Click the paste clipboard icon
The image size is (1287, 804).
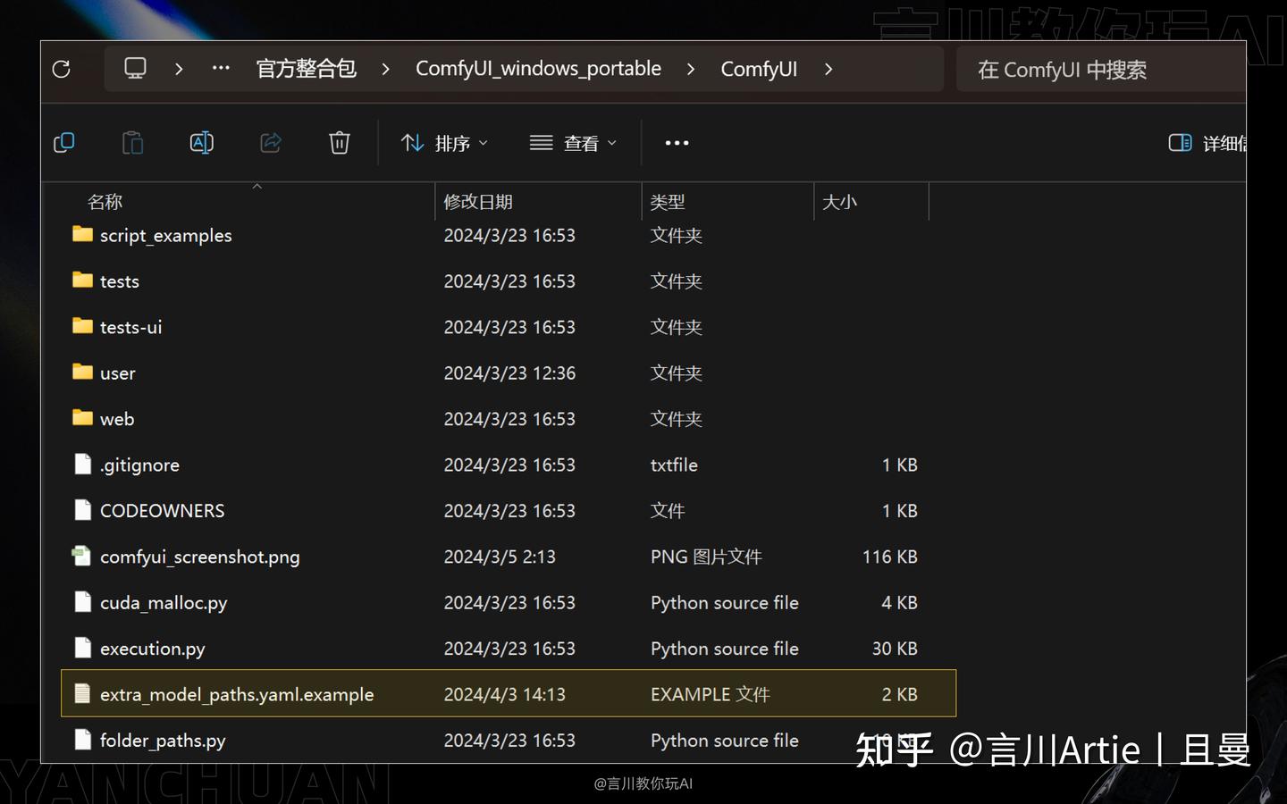[132, 143]
